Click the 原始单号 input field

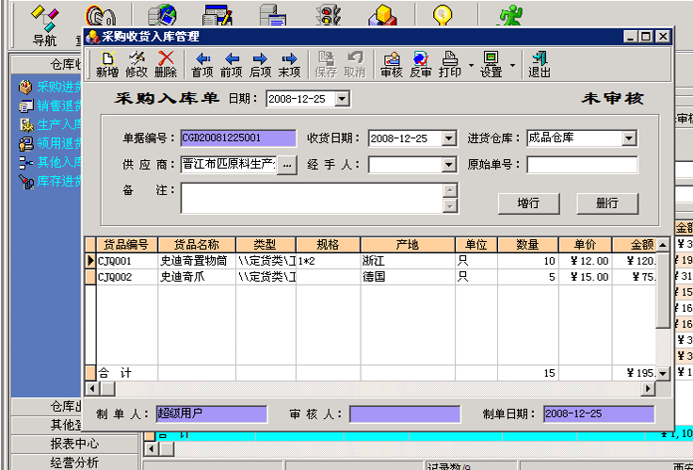point(582,165)
